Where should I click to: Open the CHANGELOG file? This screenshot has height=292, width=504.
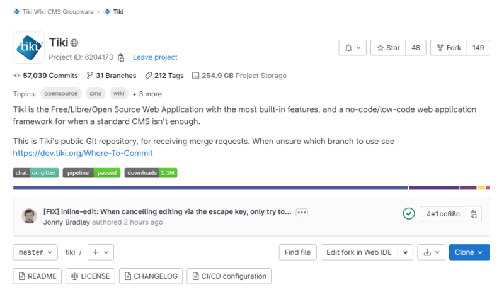click(x=151, y=276)
